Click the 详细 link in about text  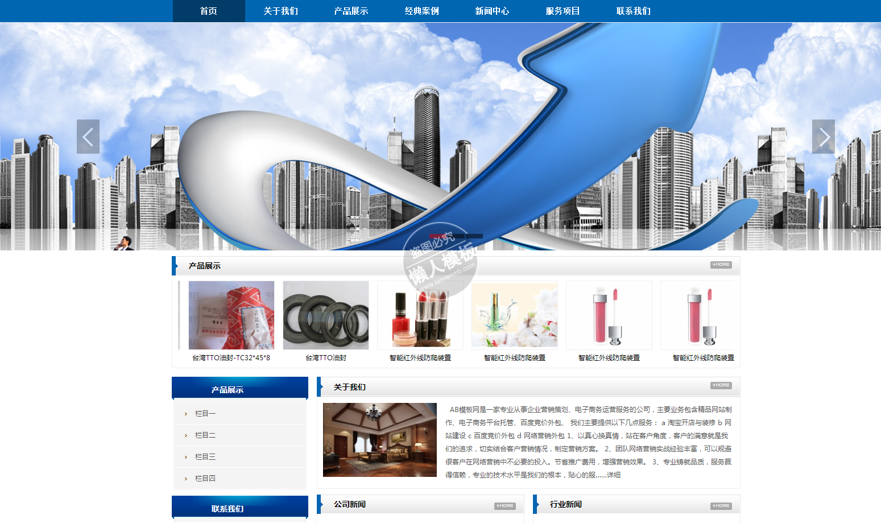tap(614, 475)
